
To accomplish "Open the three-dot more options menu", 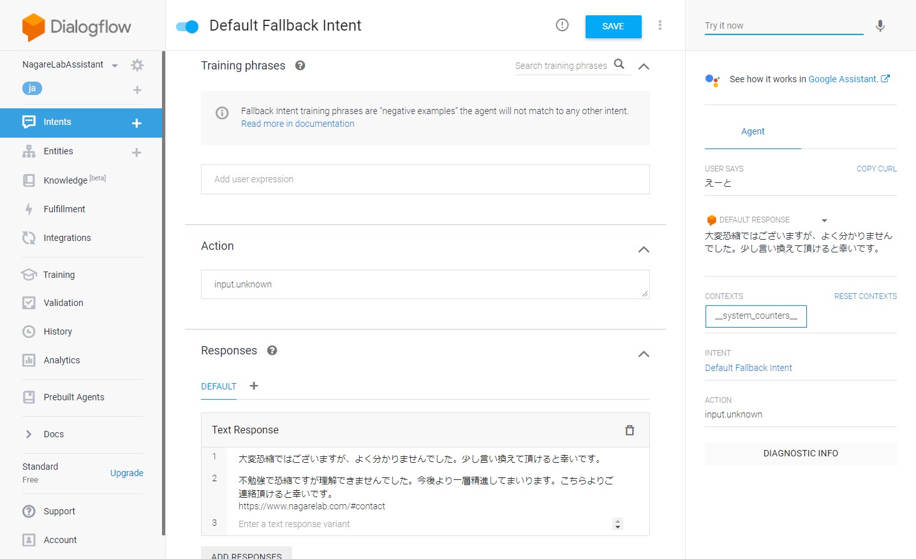I will pos(660,25).
